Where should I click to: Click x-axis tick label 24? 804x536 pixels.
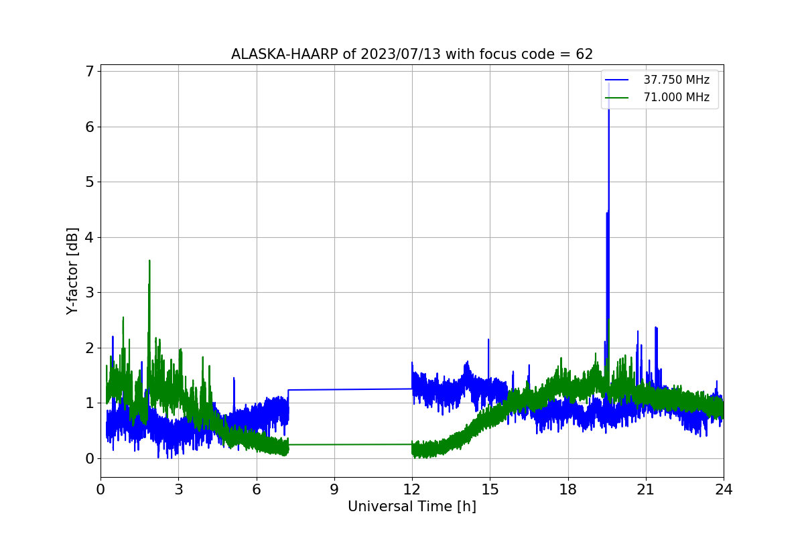724,490
